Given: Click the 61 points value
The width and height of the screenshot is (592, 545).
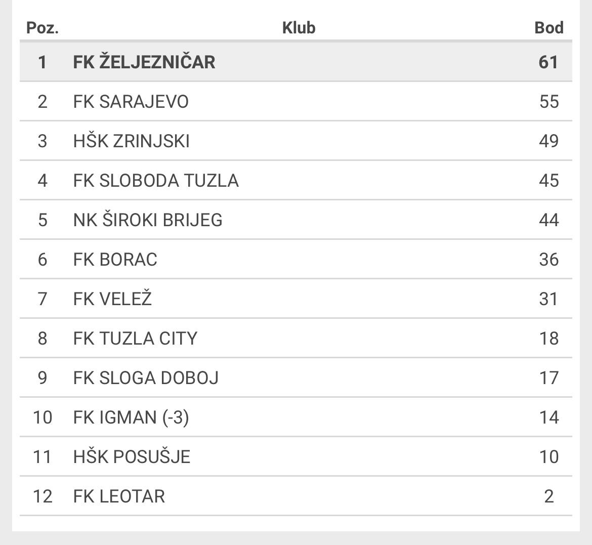Looking at the screenshot, I should pyautogui.click(x=548, y=62).
